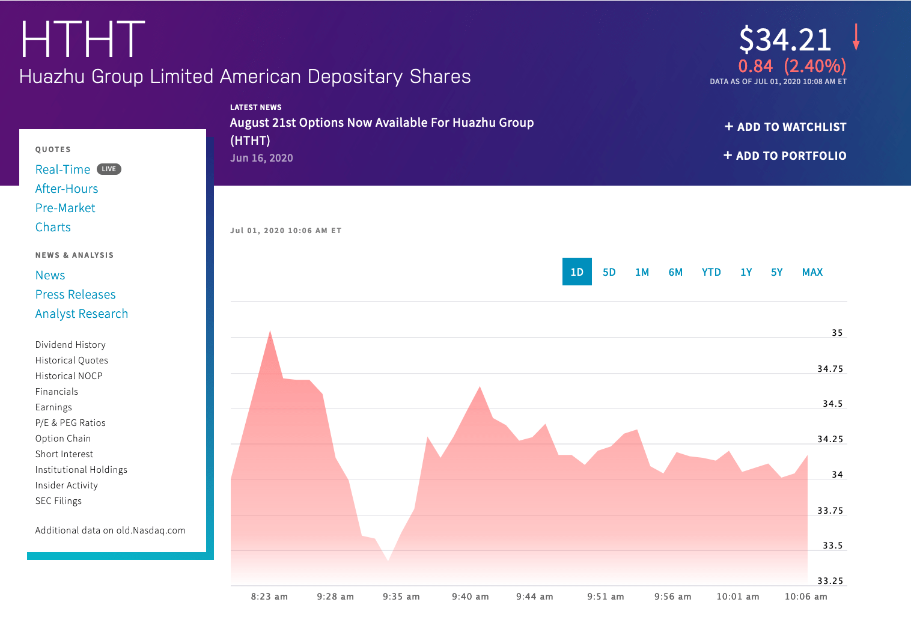
Task: Open the August 21st Options news headline
Action: 382,131
